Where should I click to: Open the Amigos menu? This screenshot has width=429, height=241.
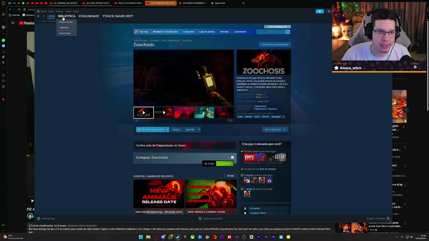point(59,11)
